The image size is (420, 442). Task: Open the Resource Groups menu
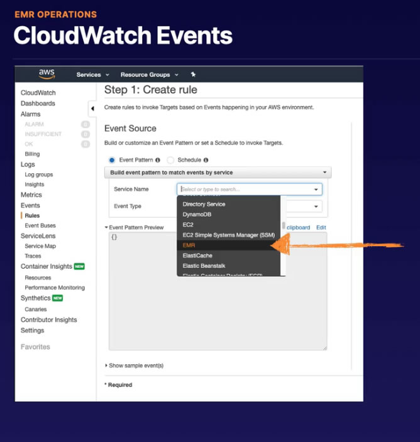tap(149, 75)
